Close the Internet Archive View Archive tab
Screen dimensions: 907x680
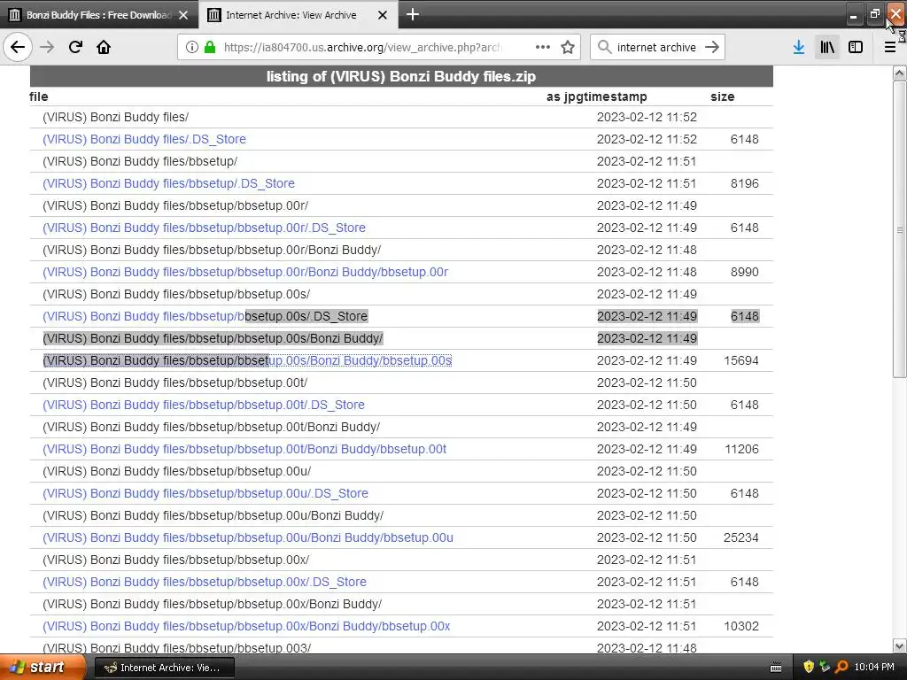[x=383, y=15]
